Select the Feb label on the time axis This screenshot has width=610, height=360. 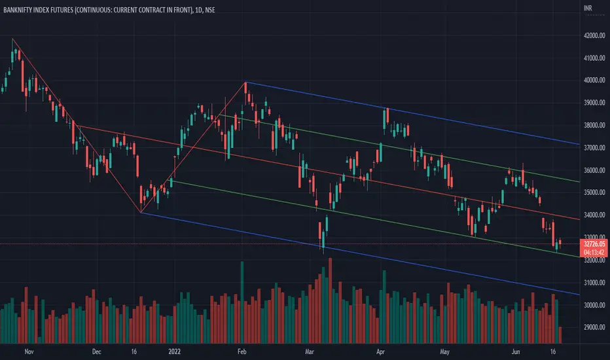(x=242, y=351)
